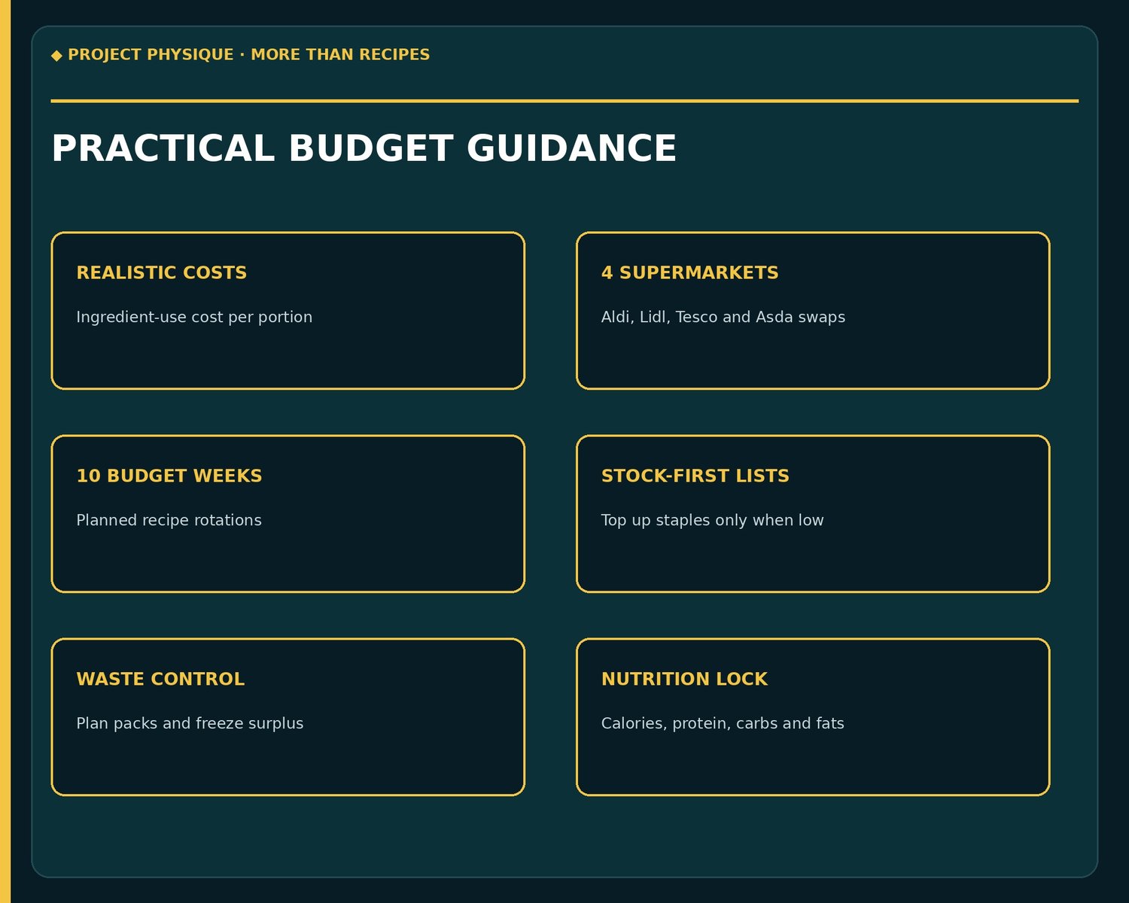Viewport: 1129px width, 903px height.
Task: Open the 4 Supermarkets card
Action: click(813, 311)
